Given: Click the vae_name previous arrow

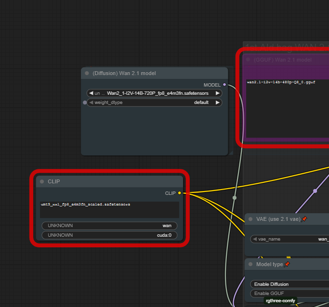Looking at the screenshot, I should pyautogui.click(x=255, y=239).
